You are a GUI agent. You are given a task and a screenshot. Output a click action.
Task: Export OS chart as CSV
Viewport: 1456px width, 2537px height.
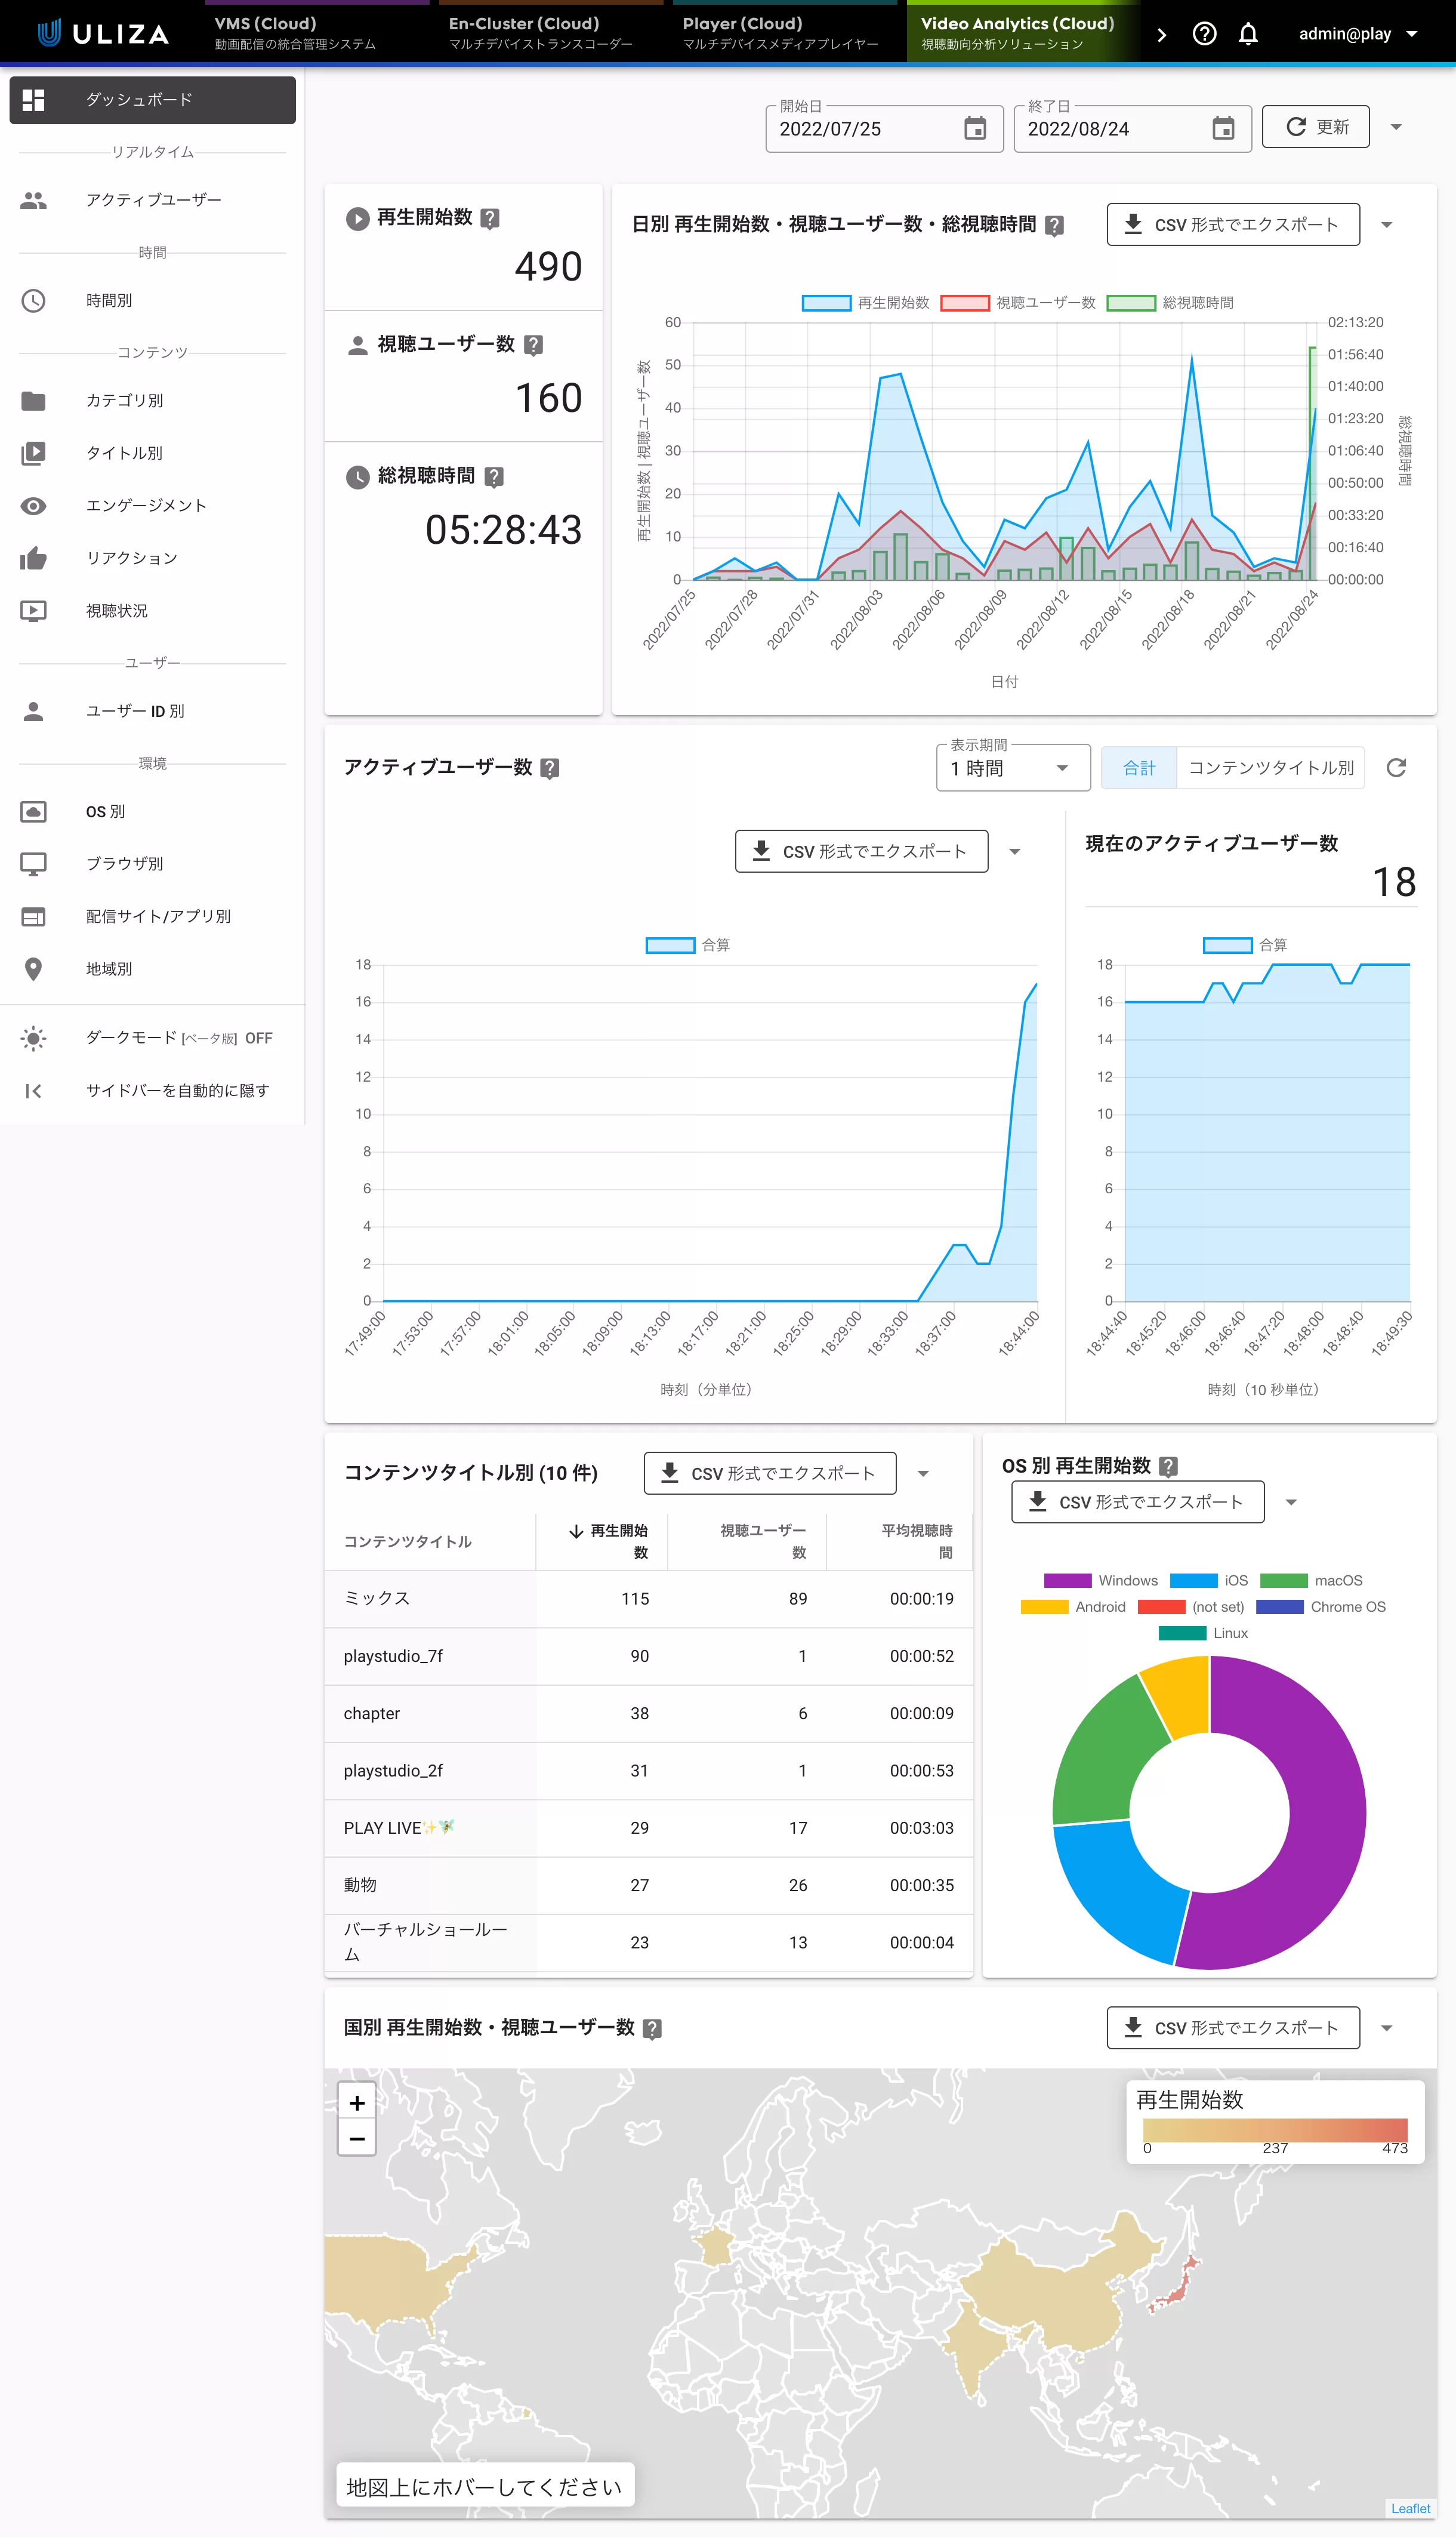1137,1503
